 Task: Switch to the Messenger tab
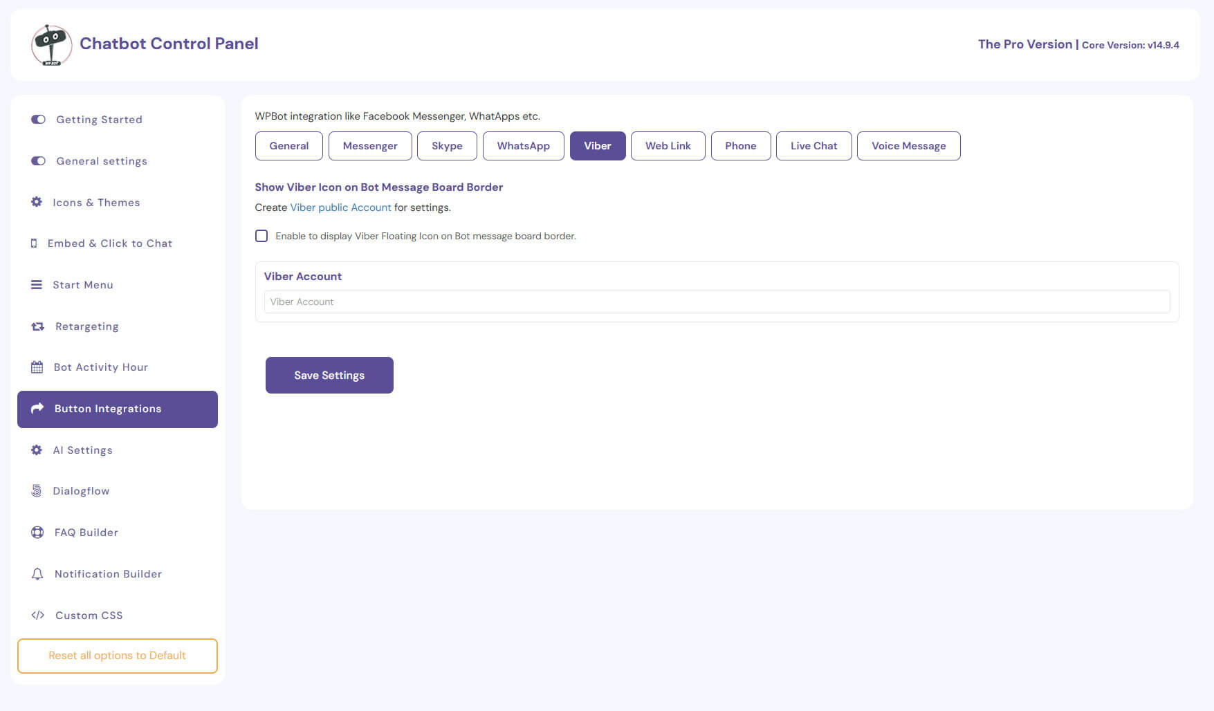(370, 146)
